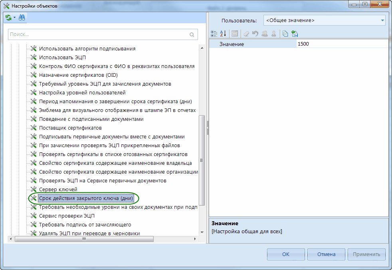Click the undo arrow icon
The image size is (392, 270).
[x=255, y=34]
